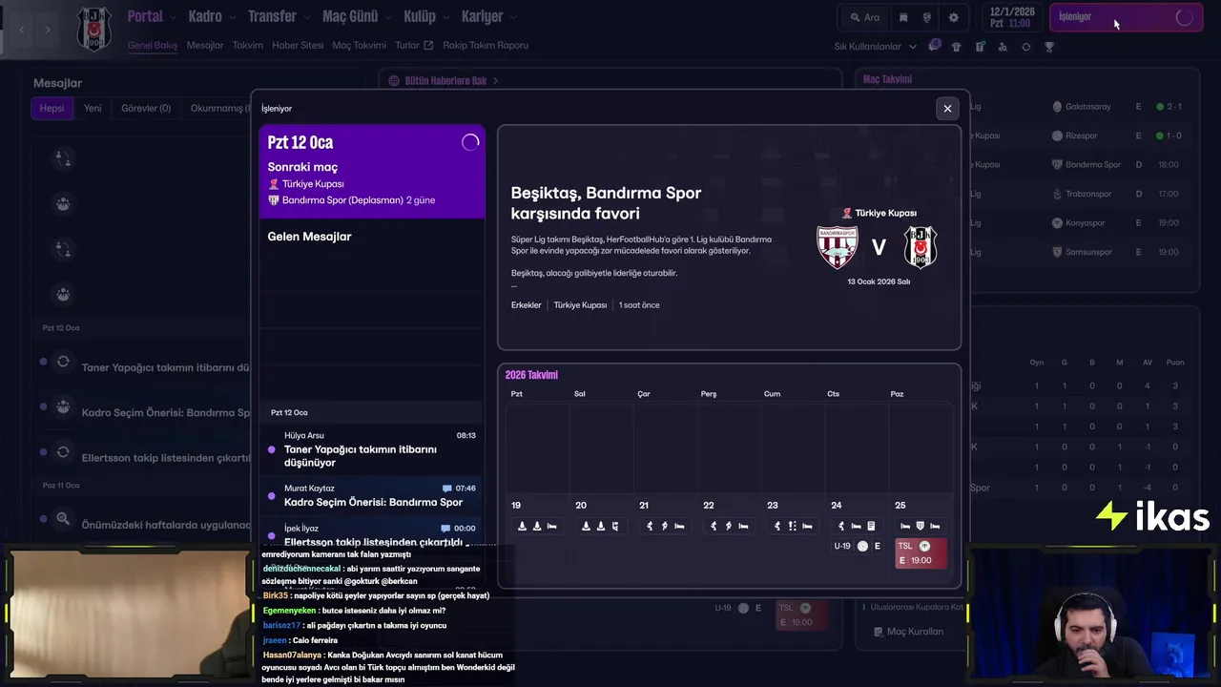Image resolution: width=1221 pixels, height=687 pixels.
Task: Open the clipboard shortcut icon
Action: pos(980,46)
